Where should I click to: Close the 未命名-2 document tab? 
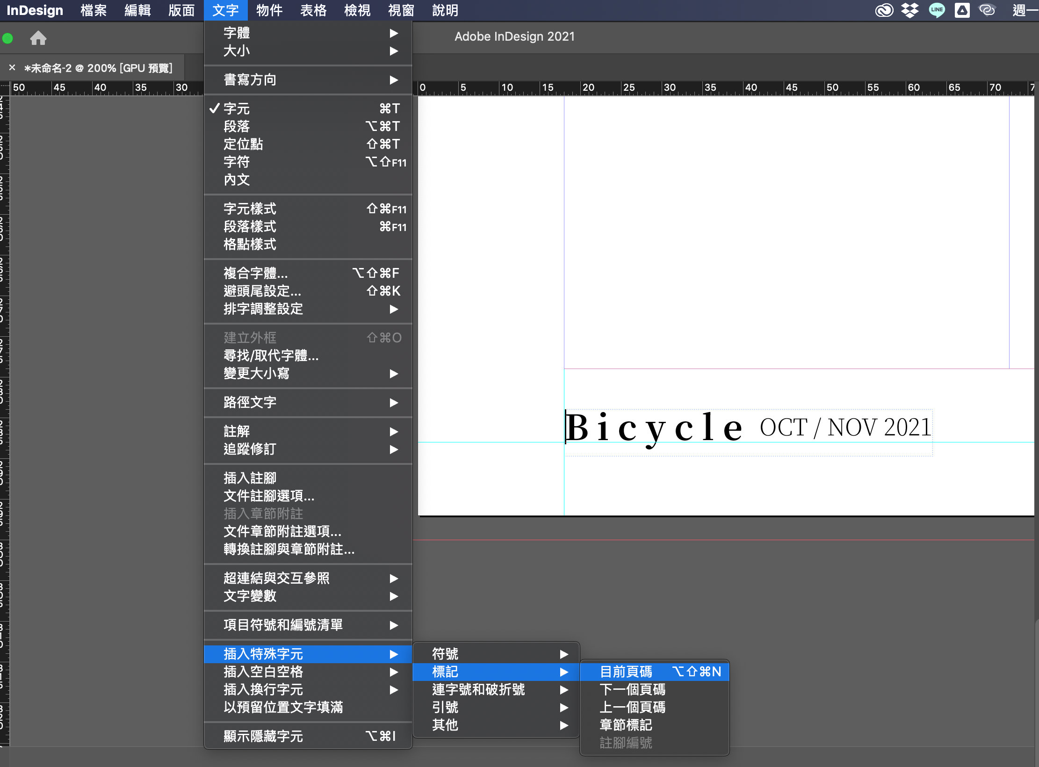pyautogui.click(x=12, y=68)
